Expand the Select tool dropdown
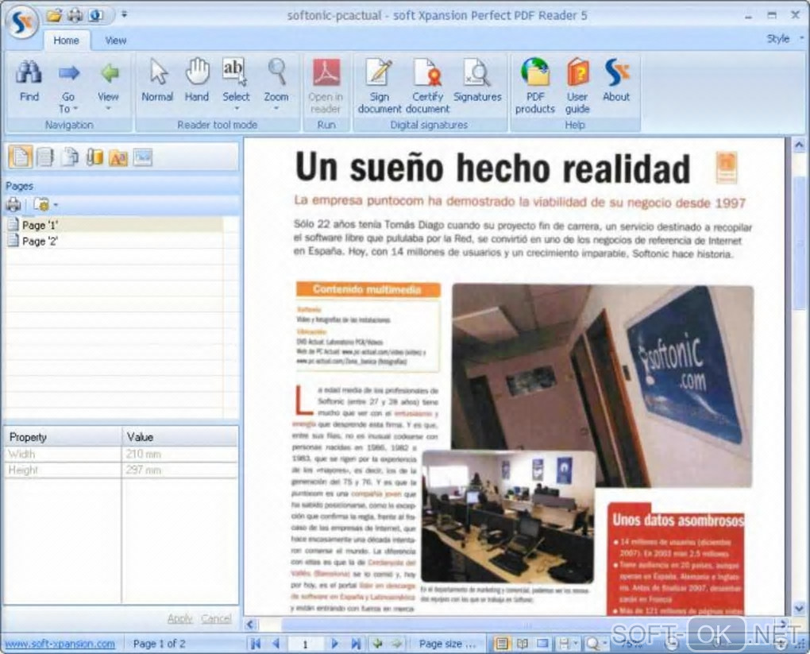 tap(237, 109)
